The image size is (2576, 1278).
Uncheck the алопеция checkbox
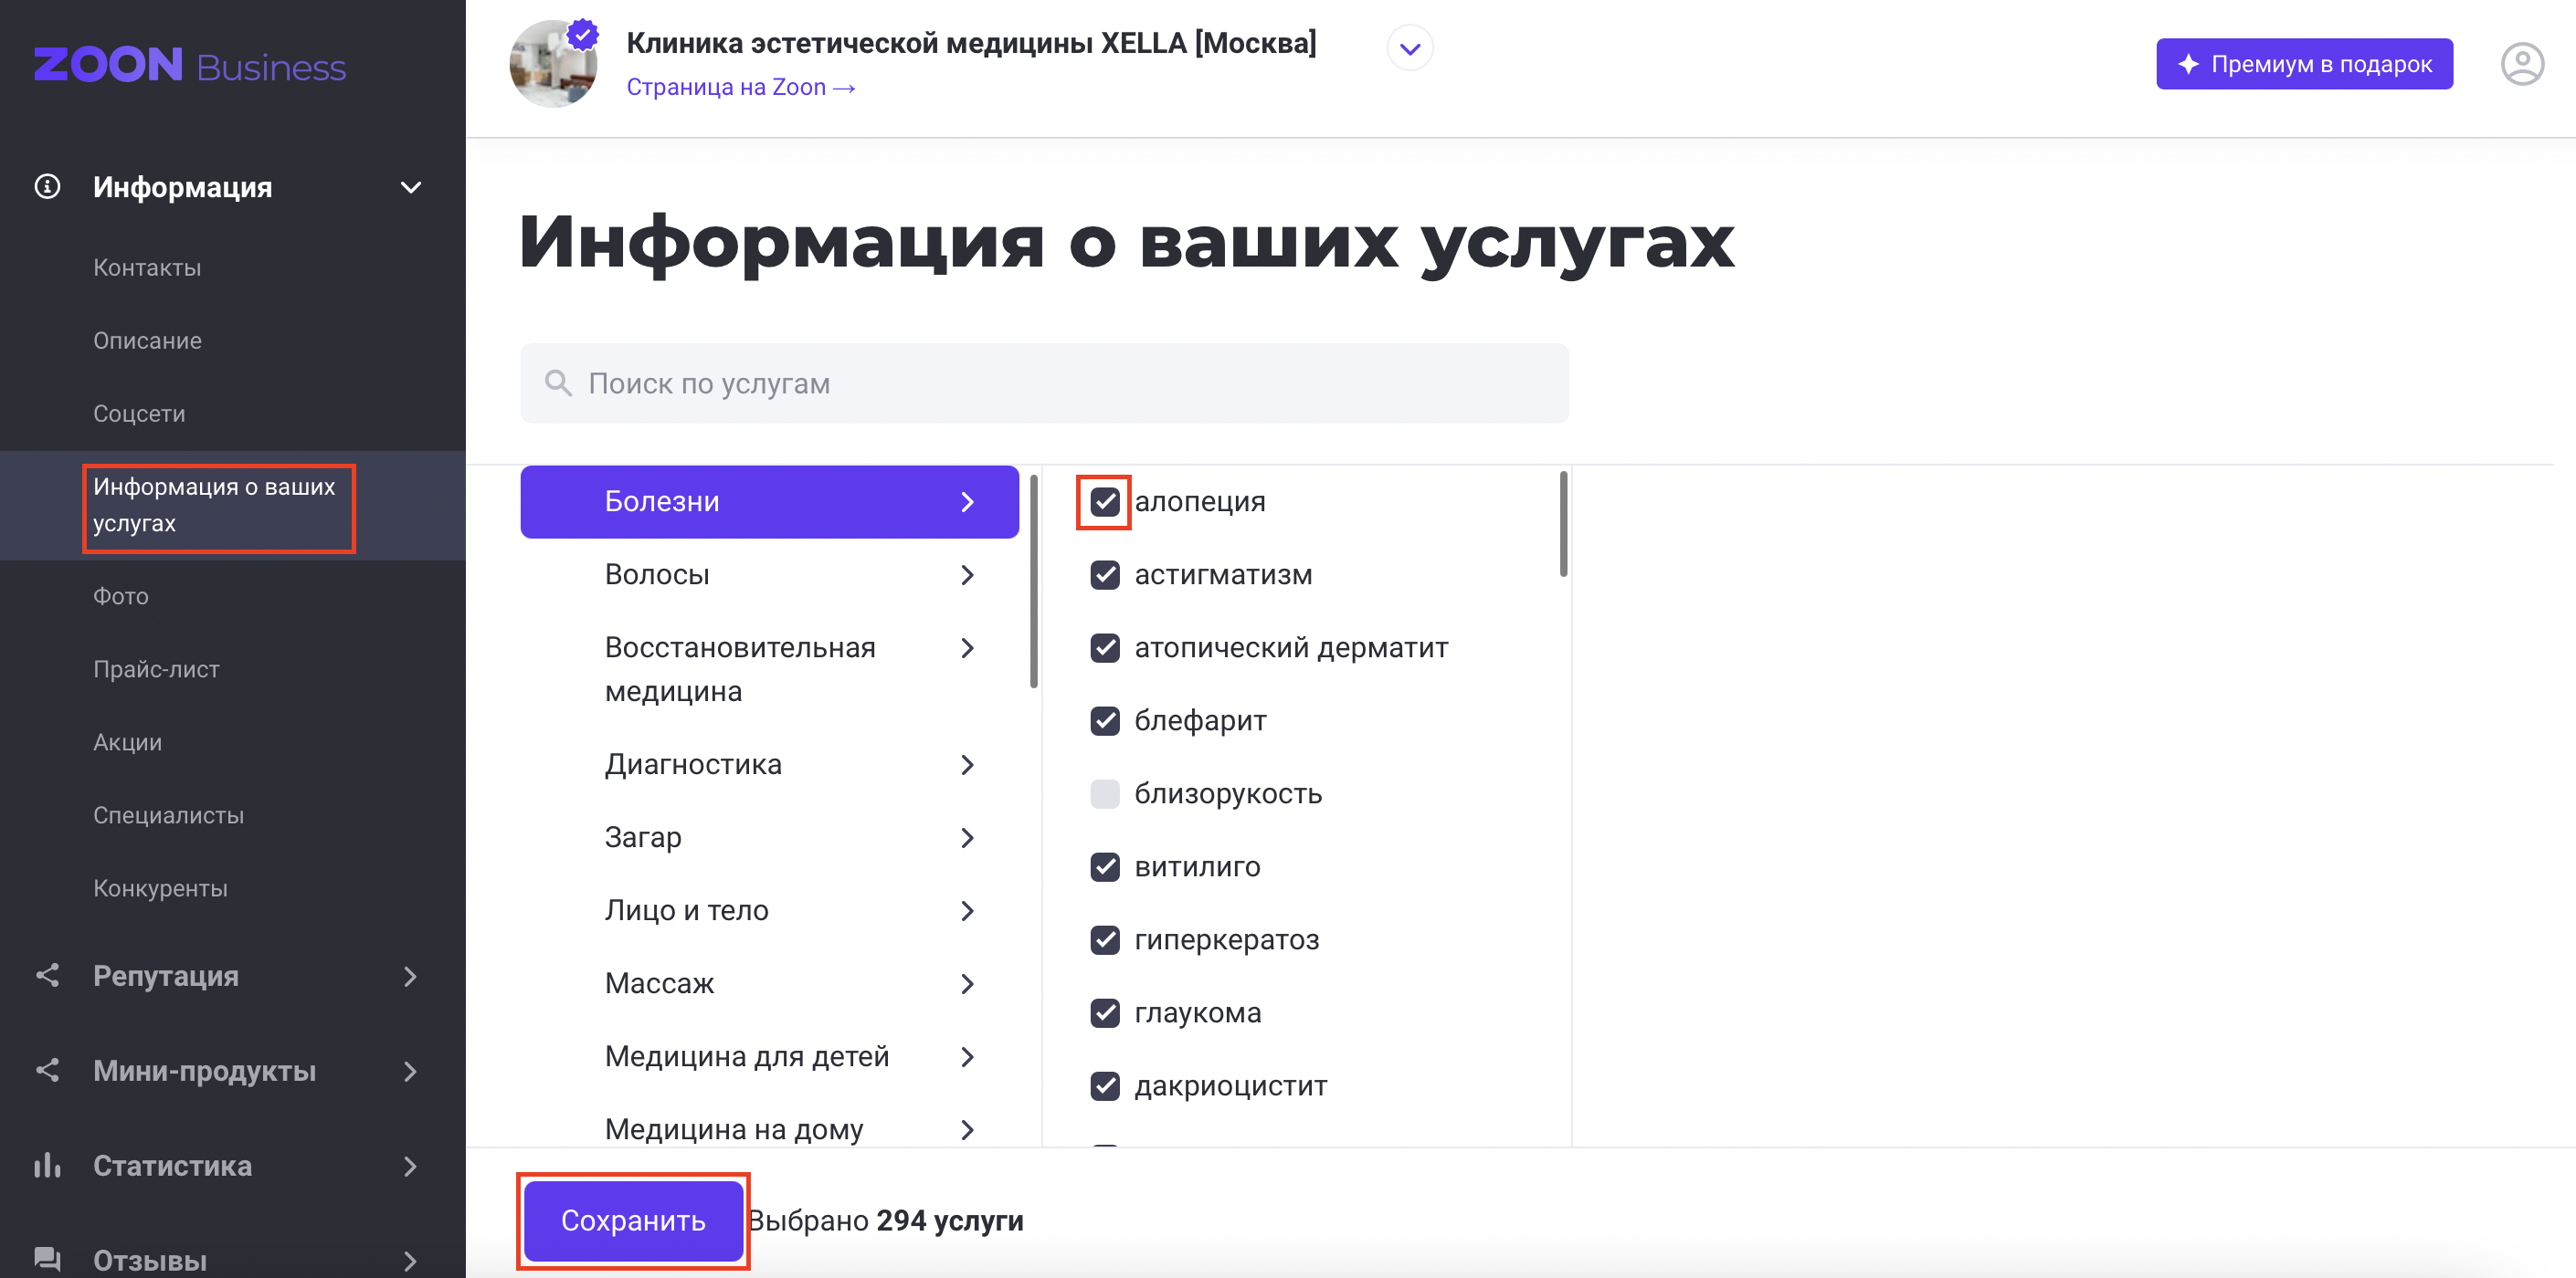(x=1104, y=501)
